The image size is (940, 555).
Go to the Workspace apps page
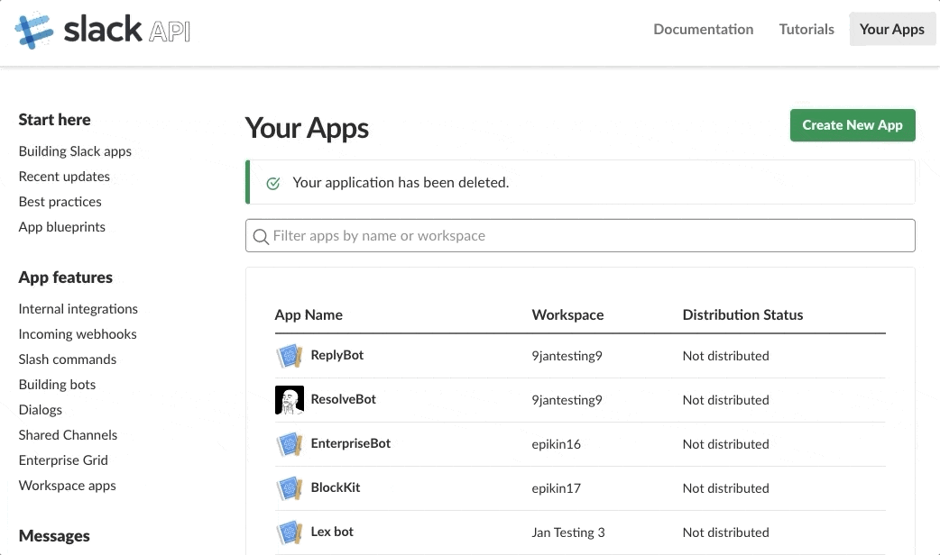[x=67, y=485]
